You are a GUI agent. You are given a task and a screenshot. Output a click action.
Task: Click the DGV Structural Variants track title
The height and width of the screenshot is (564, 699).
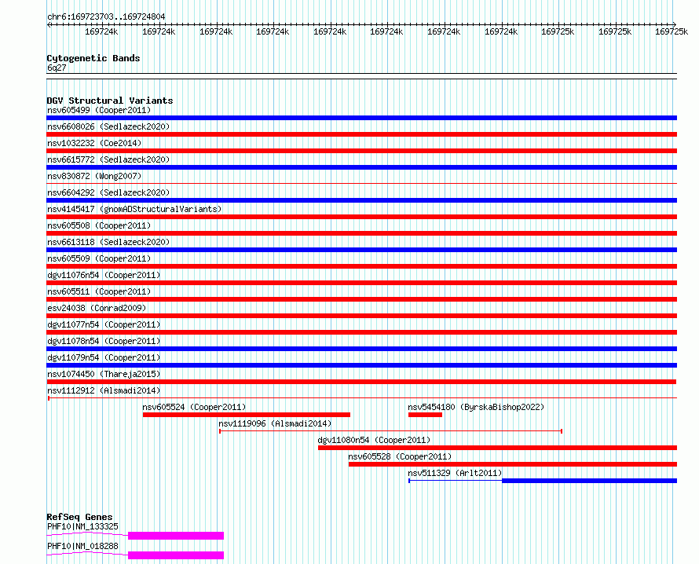[110, 101]
